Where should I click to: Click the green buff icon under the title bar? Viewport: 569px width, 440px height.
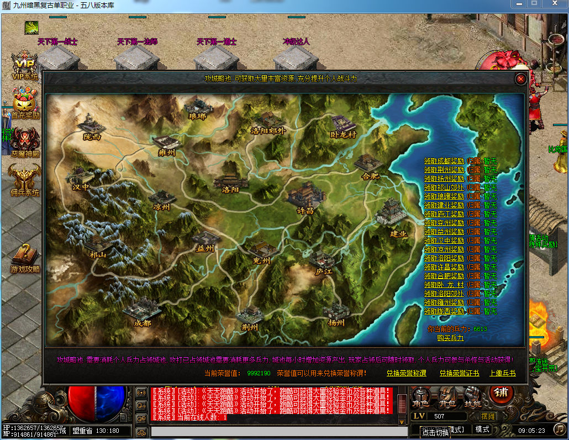31,28
